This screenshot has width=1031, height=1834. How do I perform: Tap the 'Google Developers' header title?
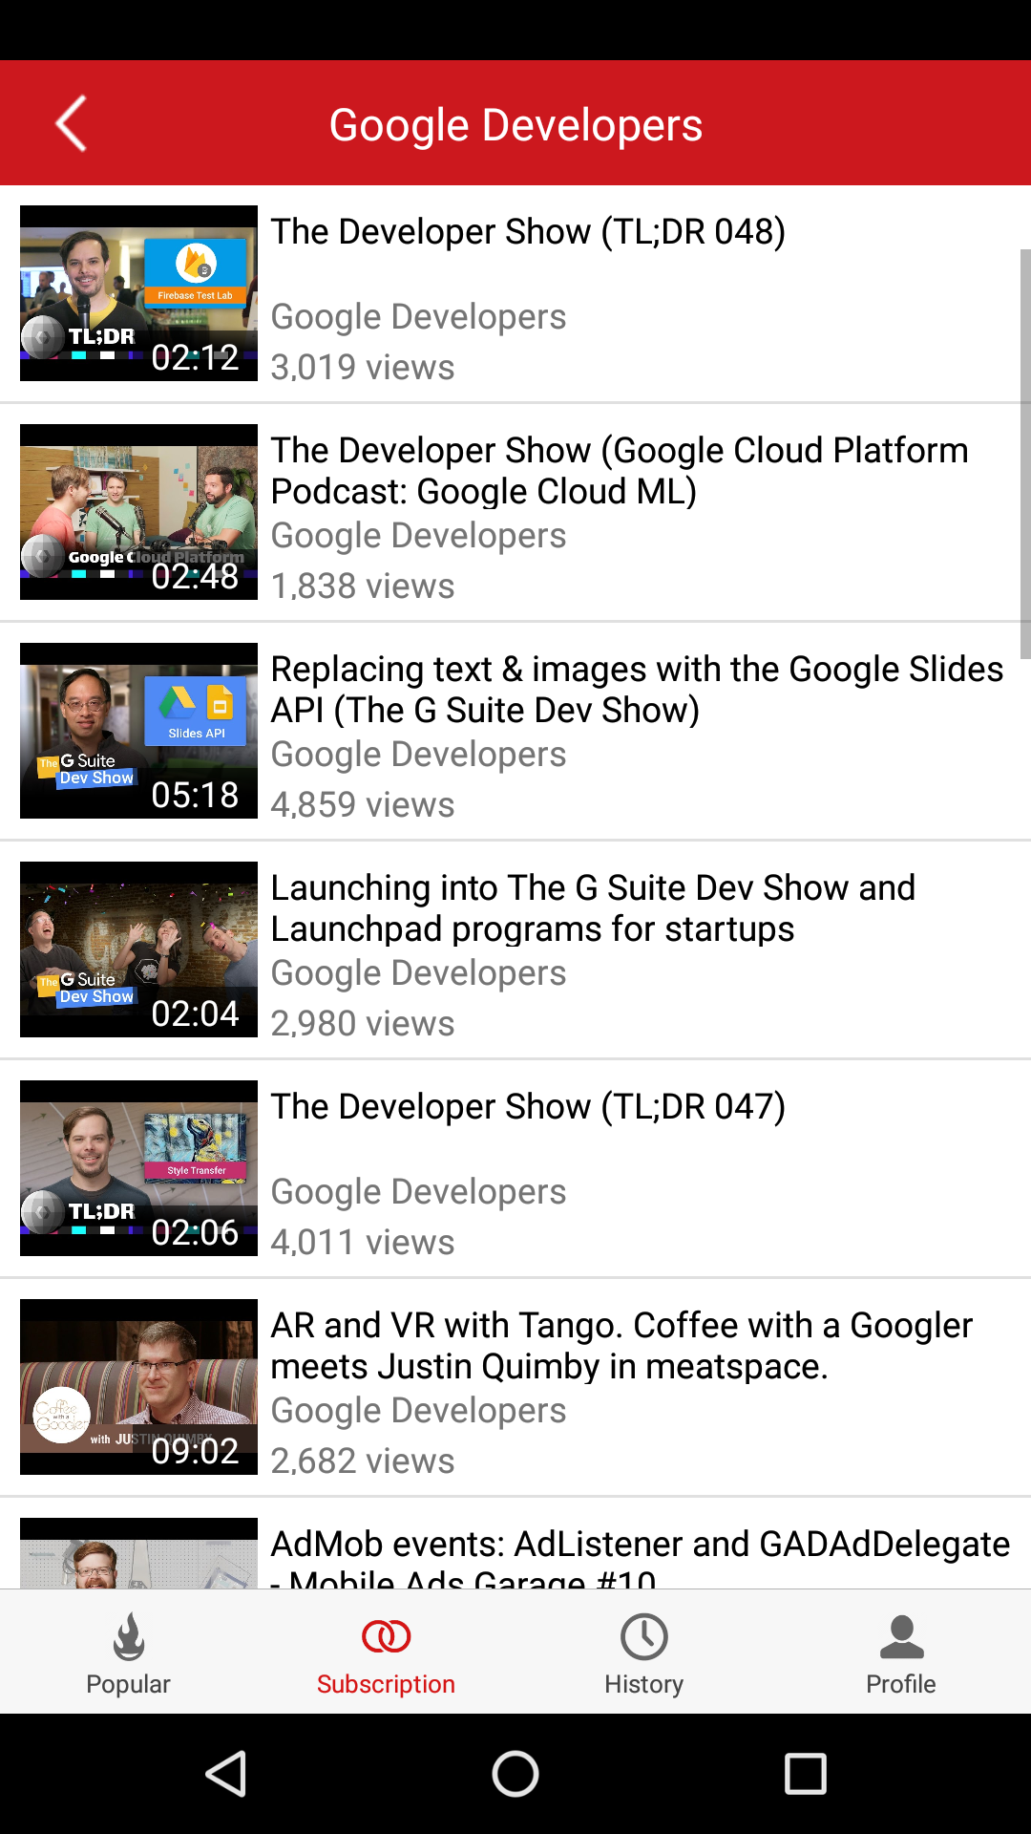[x=515, y=125]
